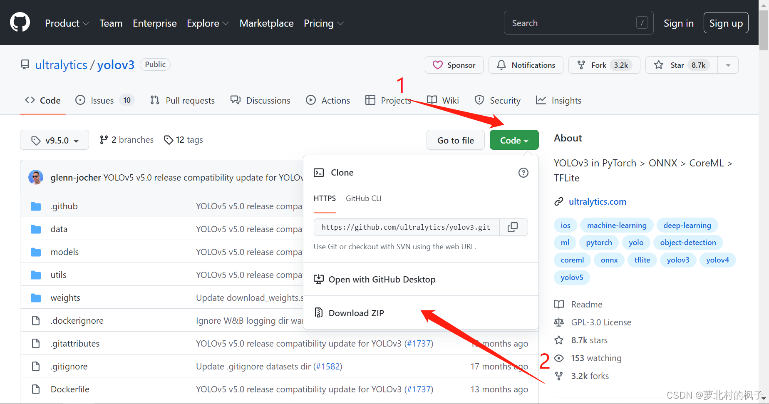Open the .gitignore file

click(69, 367)
